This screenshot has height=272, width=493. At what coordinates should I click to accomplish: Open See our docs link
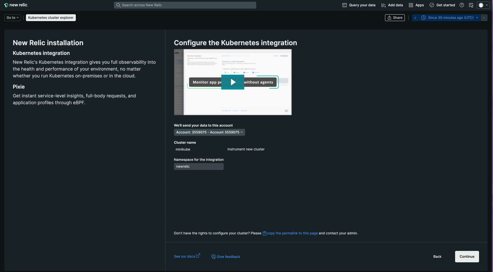tap(187, 256)
